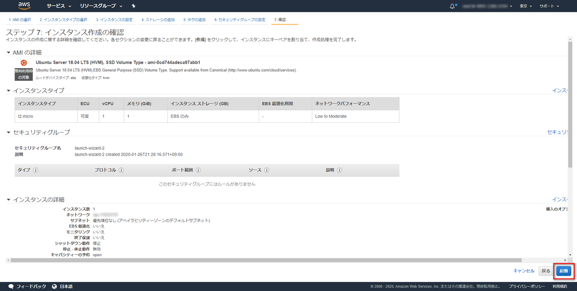Image resolution: width=577 pixels, height=291 pixels.
Task: Click the 起動 launch button
Action: 564,271
